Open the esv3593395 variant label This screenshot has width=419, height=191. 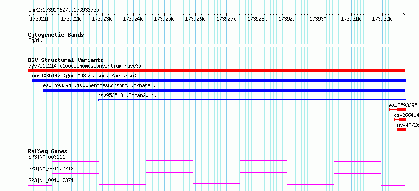[x=403, y=106]
